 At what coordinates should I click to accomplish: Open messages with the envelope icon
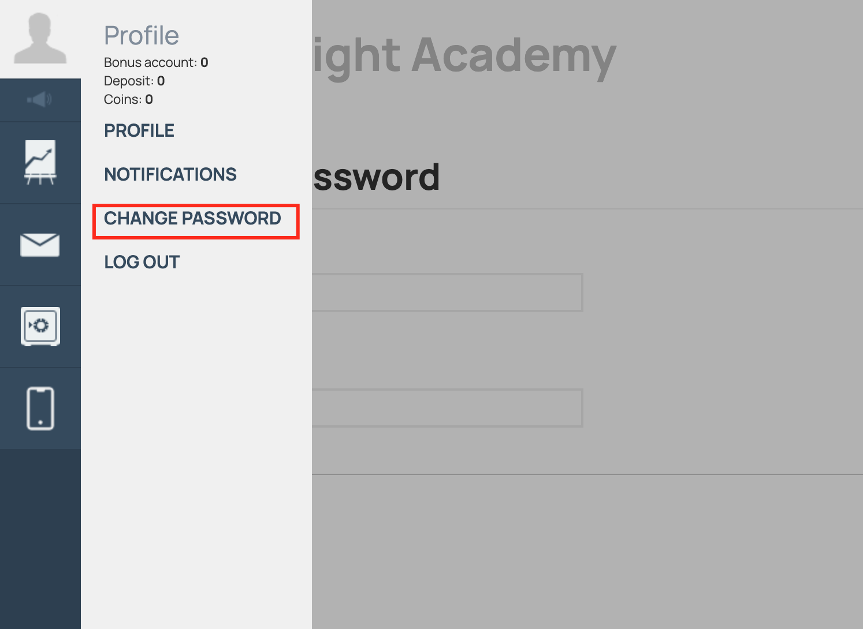40,245
